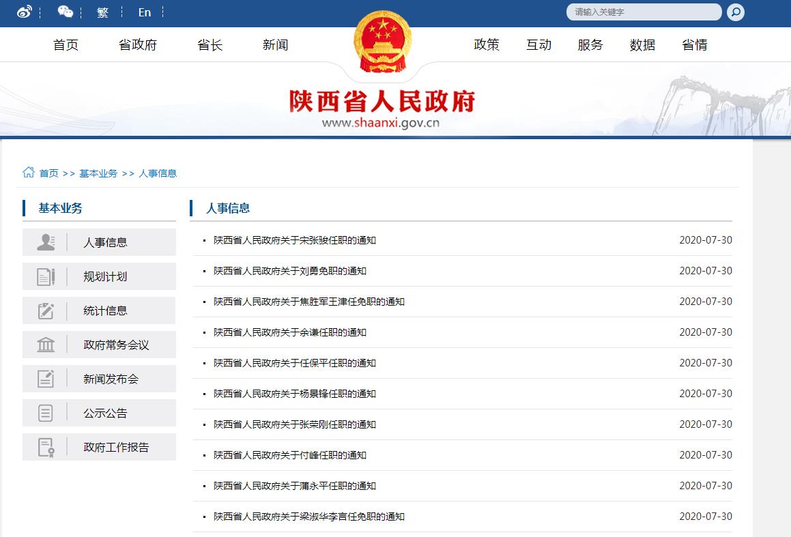Select the 规划计划 document icon
Viewport: 791px width, 537px height.
tap(46, 276)
